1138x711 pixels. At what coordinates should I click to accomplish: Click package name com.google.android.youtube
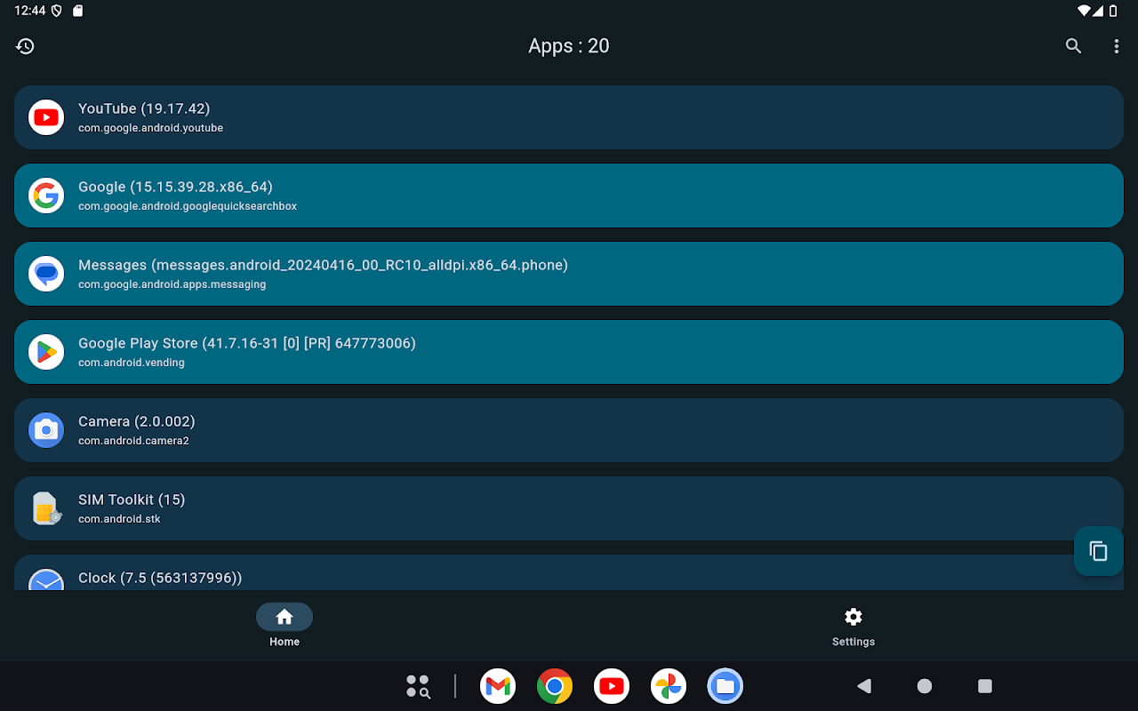(x=150, y=128)
